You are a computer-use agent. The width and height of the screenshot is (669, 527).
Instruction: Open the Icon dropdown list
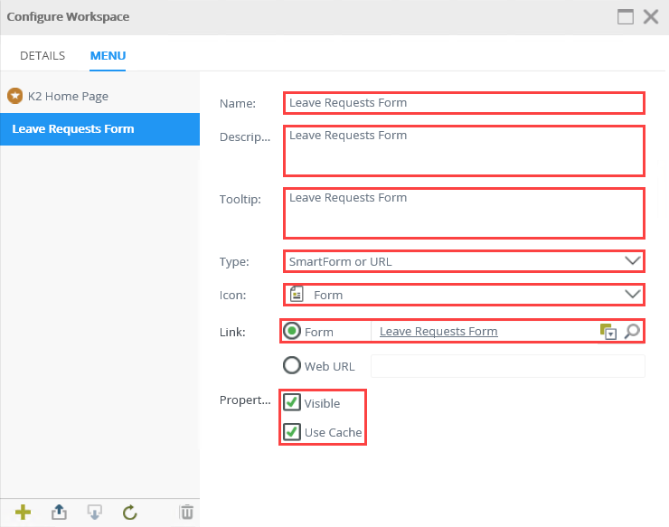click(x=632, y=295)
